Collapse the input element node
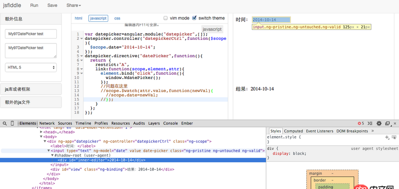 click(48, 151)
